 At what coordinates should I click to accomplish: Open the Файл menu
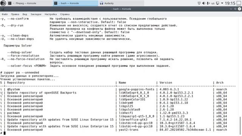click(5, 14)
